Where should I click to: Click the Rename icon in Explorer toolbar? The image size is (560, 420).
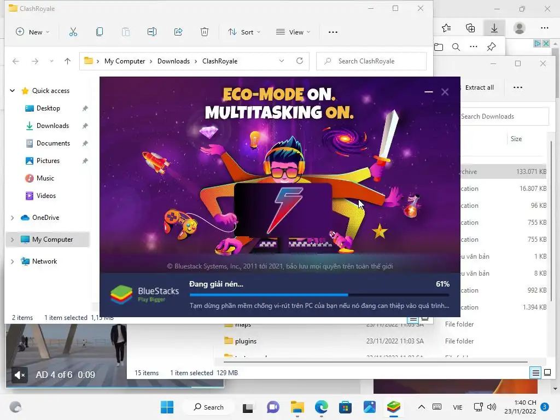(152, 32)
